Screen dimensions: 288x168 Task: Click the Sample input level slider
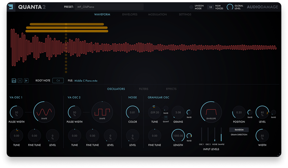click(221, 135)
